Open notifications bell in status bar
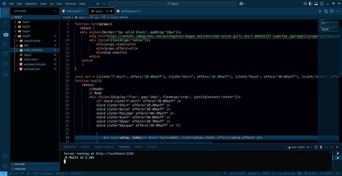The height and width of the screenshot is (176, 342). (338, 173)
